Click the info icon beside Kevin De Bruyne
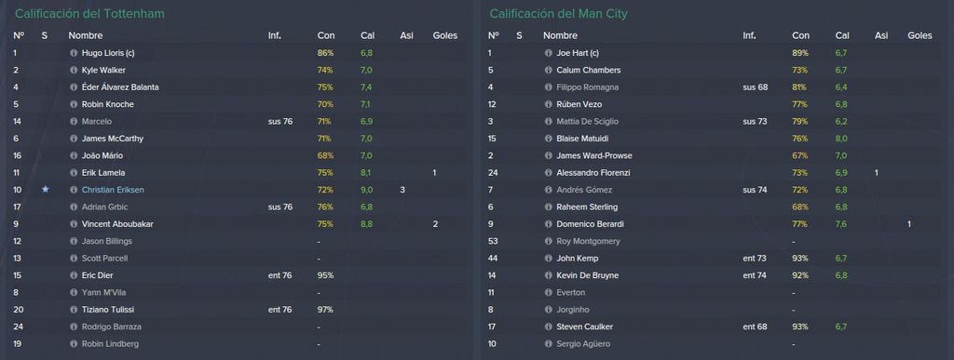 coord(548,275)
